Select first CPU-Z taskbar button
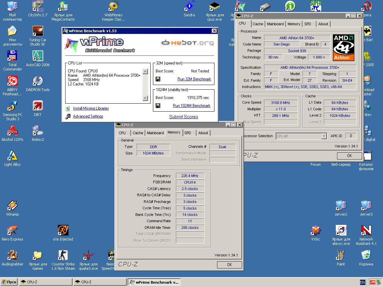 point(46,282)
